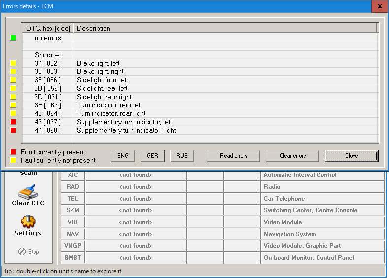Click red marker beside Supplementary turn indicator, left
389x278 pixels.
pos(13,122)
